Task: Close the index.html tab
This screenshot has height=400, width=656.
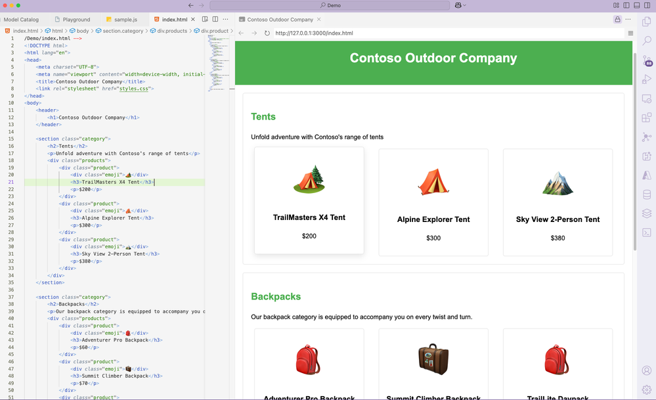Action: point(193,19)
